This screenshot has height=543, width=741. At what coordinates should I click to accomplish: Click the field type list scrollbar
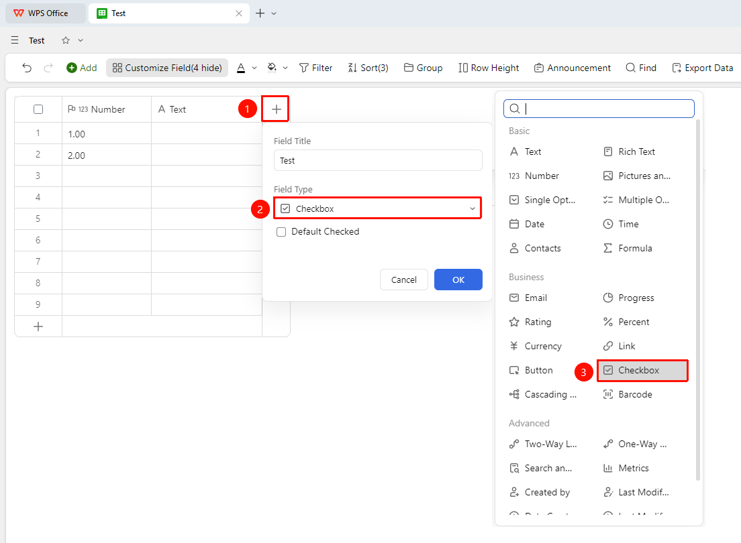pos(698,300)
